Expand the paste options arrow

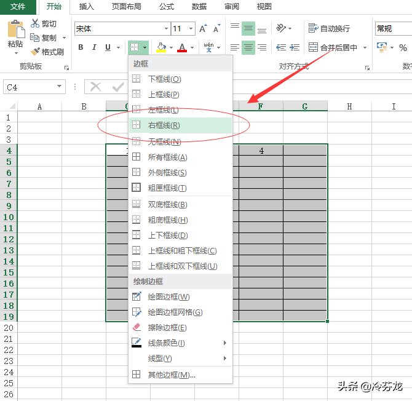coord(16,53)
